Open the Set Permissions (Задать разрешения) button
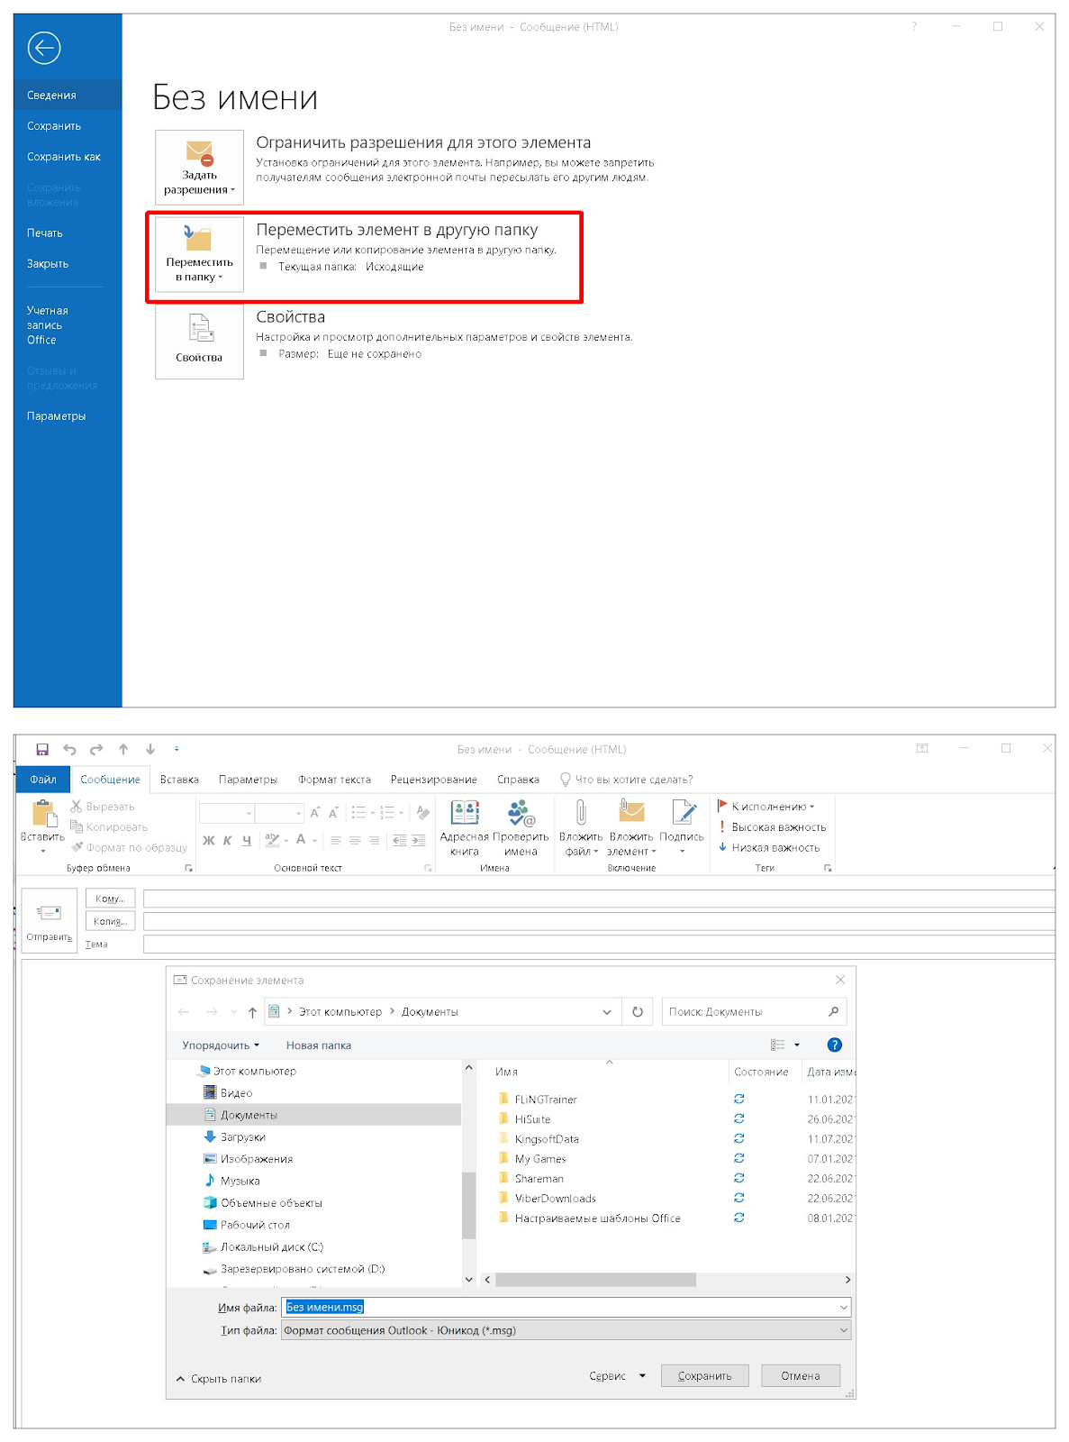This screenshot has width=1069, height=1442. [x=199, y=168]
